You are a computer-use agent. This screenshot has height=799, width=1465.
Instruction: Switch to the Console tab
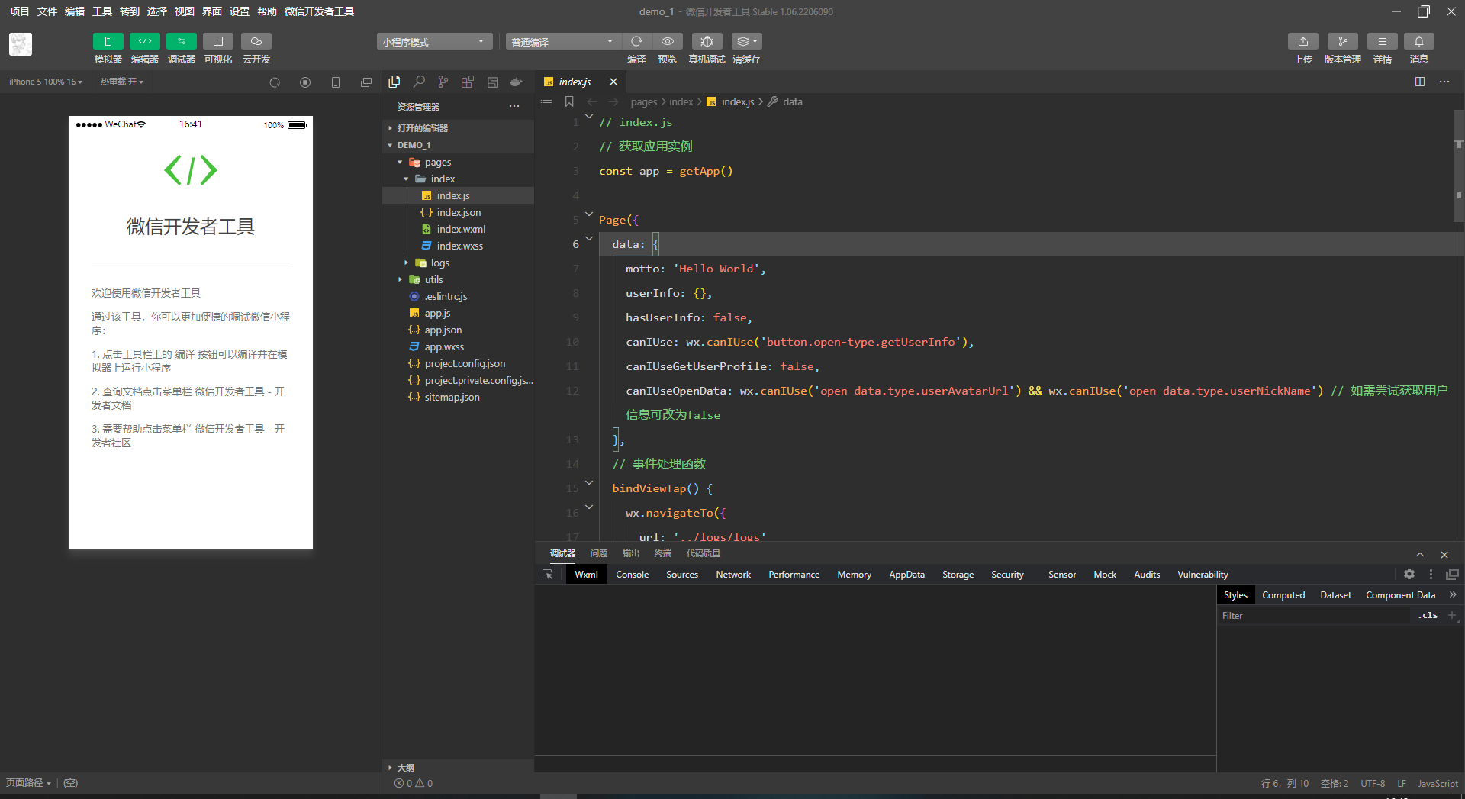(x=633, y=575)
